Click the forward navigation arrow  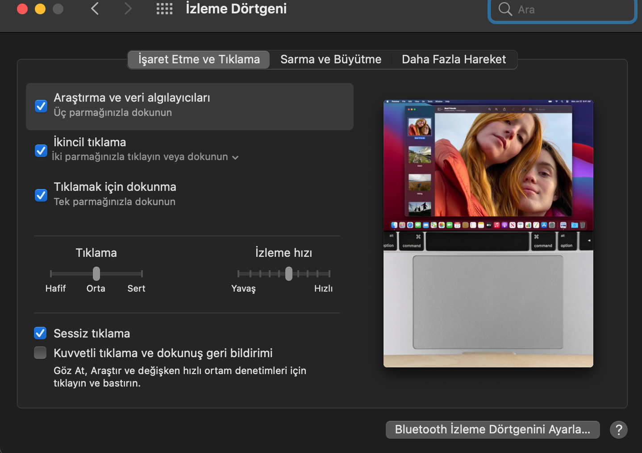tap(128, 8)
